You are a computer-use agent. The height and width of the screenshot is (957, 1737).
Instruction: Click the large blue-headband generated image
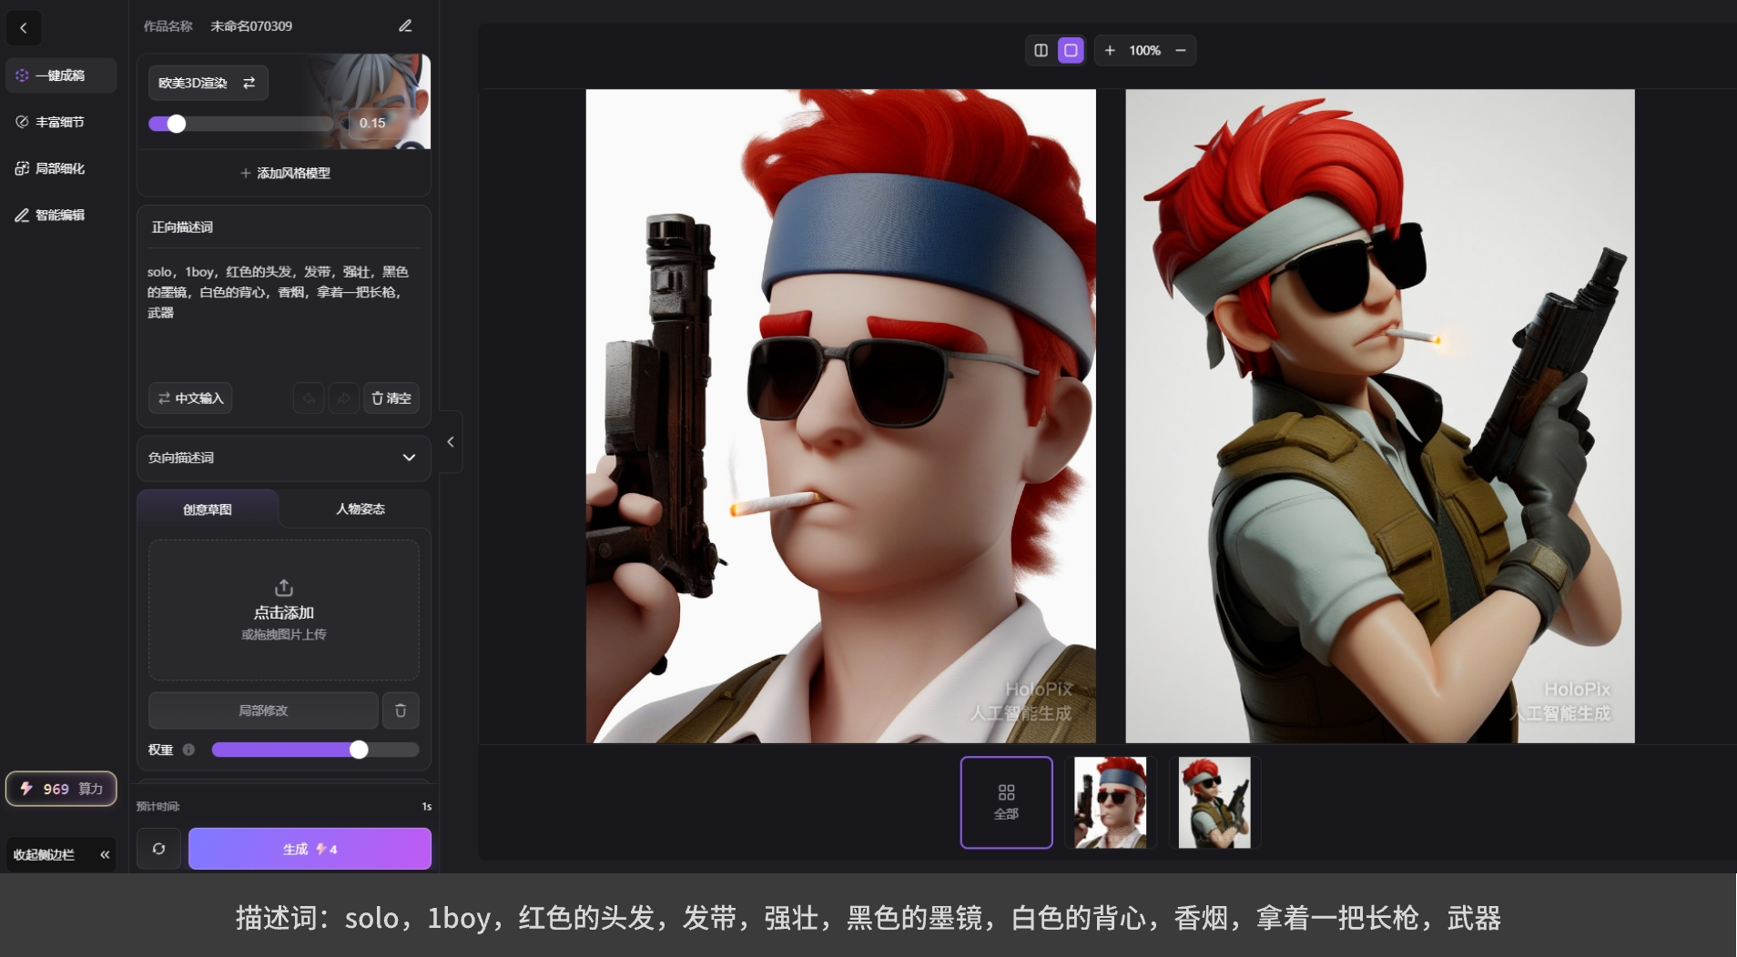point(840,416)
